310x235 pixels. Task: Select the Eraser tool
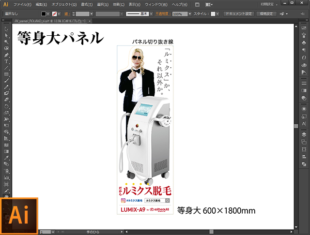6,100
